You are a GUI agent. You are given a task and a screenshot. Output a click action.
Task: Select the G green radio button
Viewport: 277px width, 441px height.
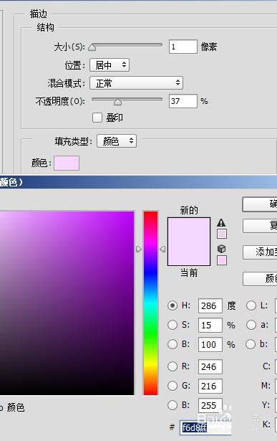172,386
